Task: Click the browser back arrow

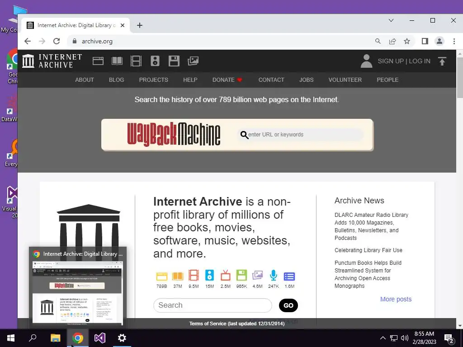Action: click(x=28, y=41)
